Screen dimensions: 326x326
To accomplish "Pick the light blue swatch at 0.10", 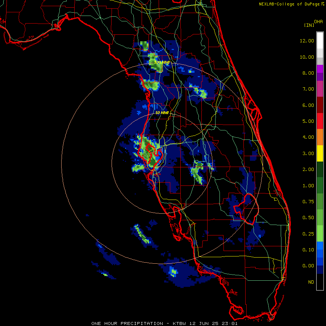I will (x=320, y=246).
